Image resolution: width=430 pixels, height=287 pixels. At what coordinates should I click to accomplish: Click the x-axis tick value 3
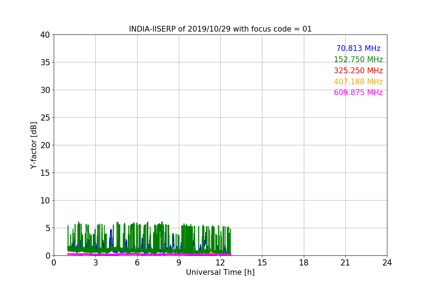click(x=95, y=263)
